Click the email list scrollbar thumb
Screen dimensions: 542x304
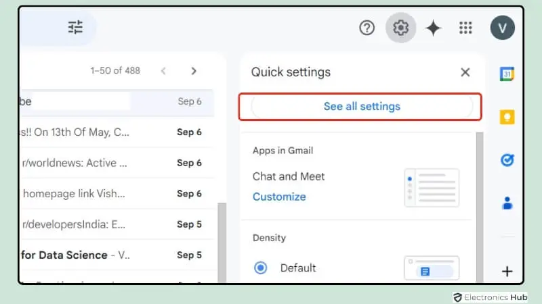coord(222,243)
